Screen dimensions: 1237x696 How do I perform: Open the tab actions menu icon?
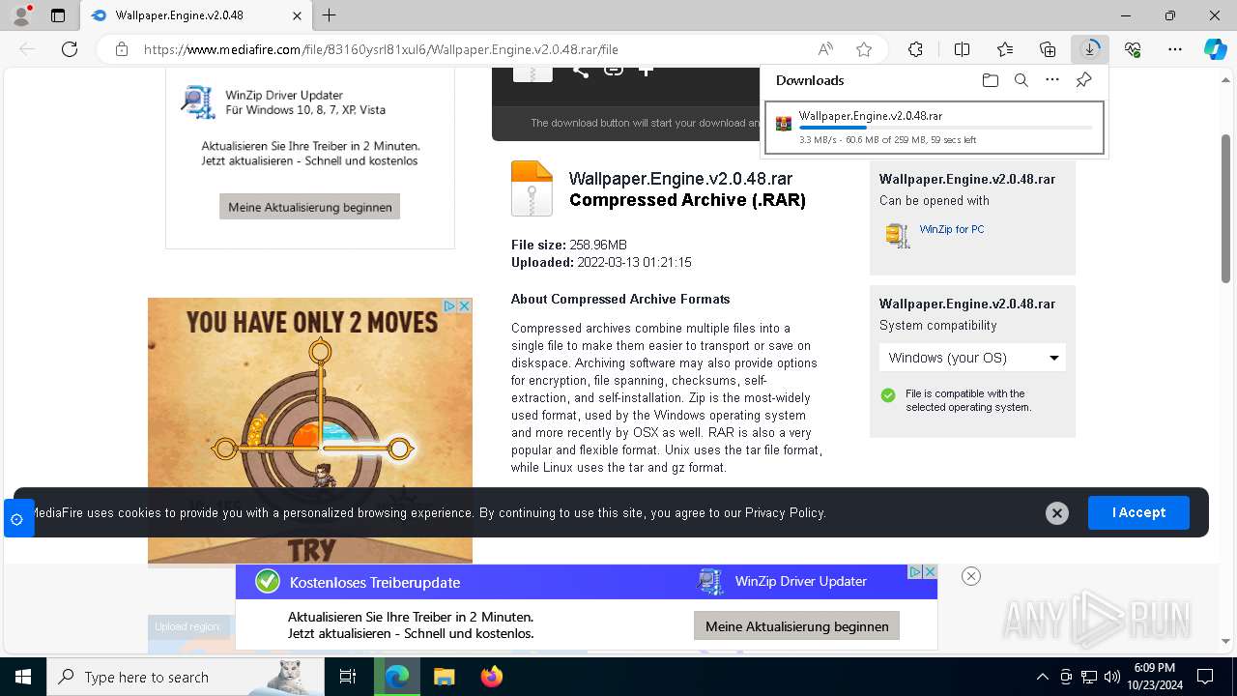58,15
